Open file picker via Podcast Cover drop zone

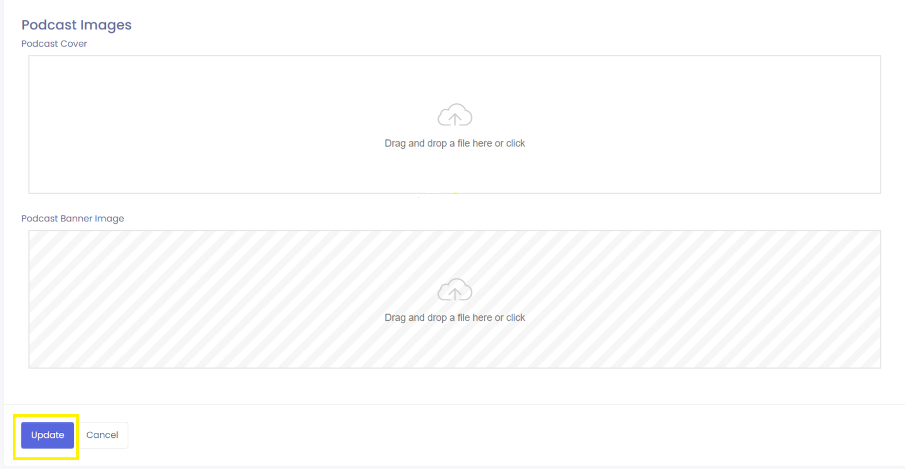coord(455,124)
